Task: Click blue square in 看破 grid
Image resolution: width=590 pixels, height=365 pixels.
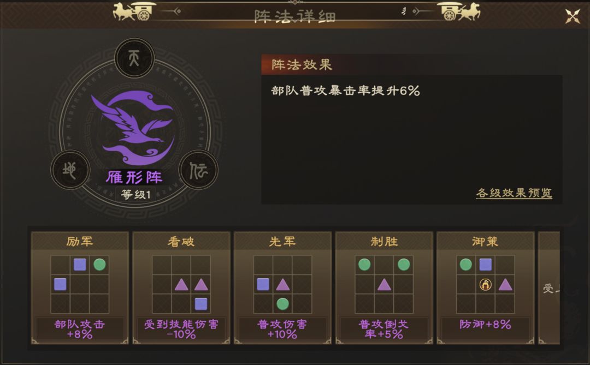Action: pos(201,304)
